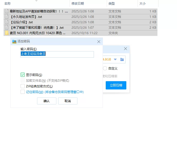Select the 永久地址发布页 text file icon
This screenshot has width=177, height=159.
tap(7, 17)
